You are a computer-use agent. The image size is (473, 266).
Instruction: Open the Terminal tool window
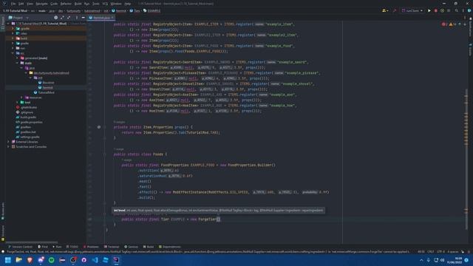(x=112, y=247)
